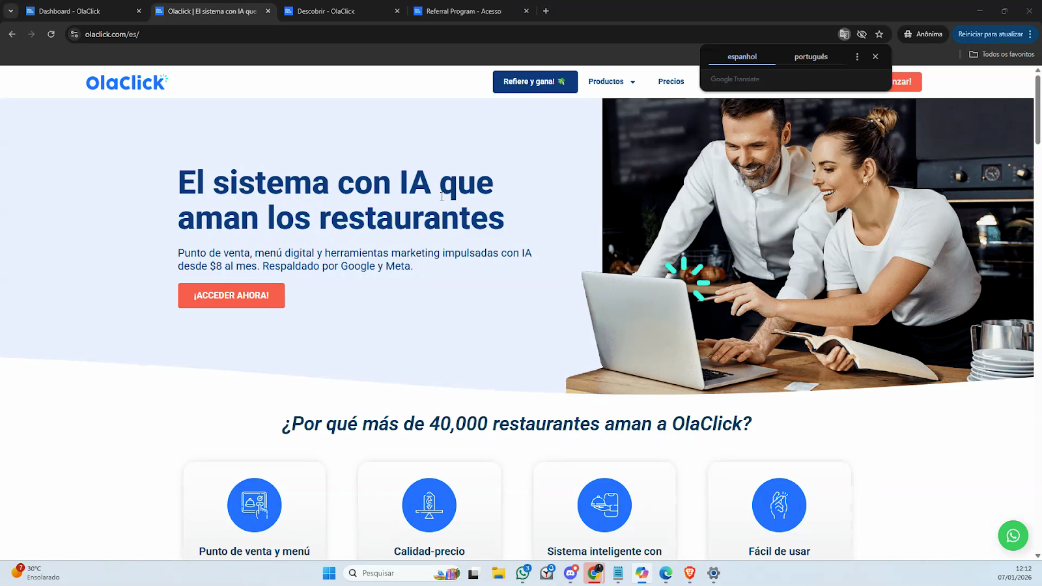Open translate popup's three-dot options menu
This screenshot has height=586, width=1042.
coord(857,57)
